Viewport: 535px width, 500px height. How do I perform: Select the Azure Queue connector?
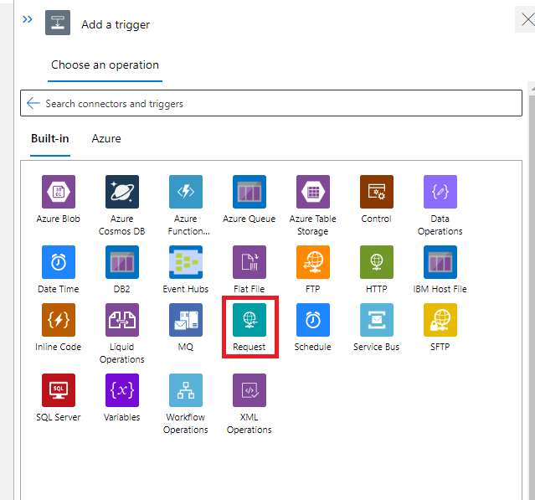pos(249,192)
